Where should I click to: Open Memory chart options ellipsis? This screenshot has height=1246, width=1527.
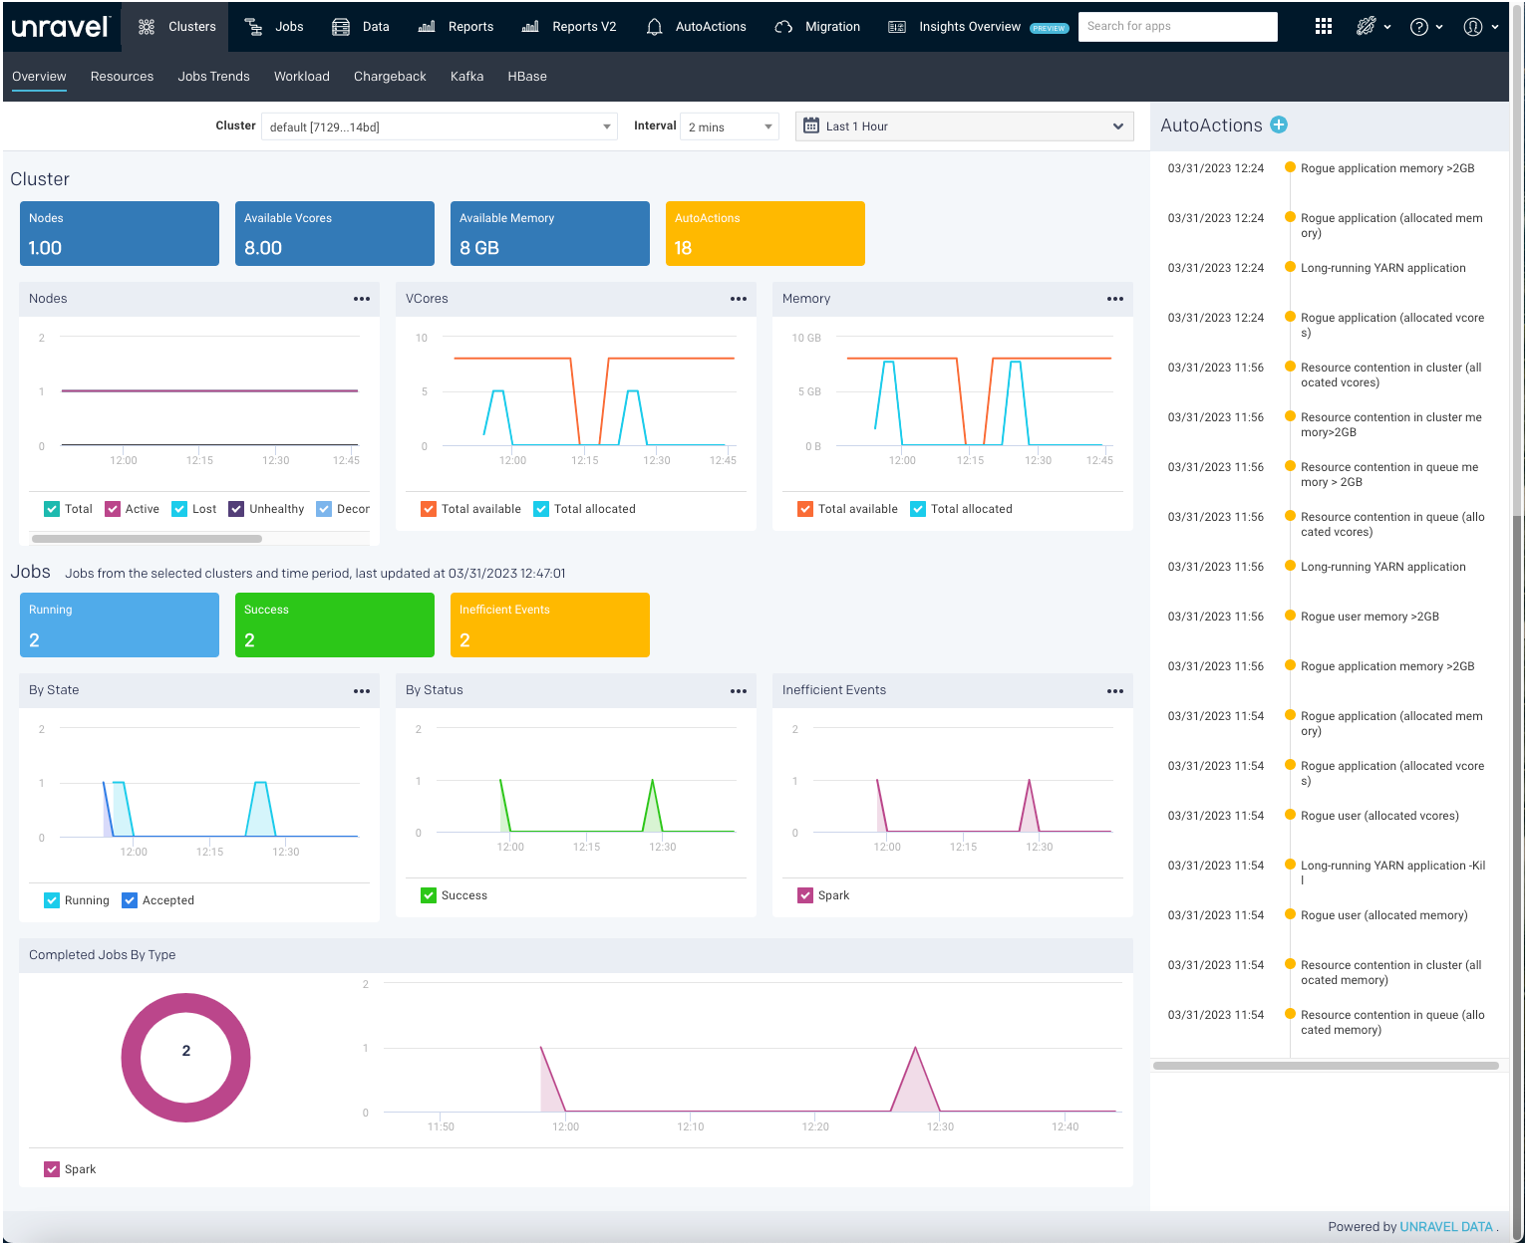click(1115, 299)
